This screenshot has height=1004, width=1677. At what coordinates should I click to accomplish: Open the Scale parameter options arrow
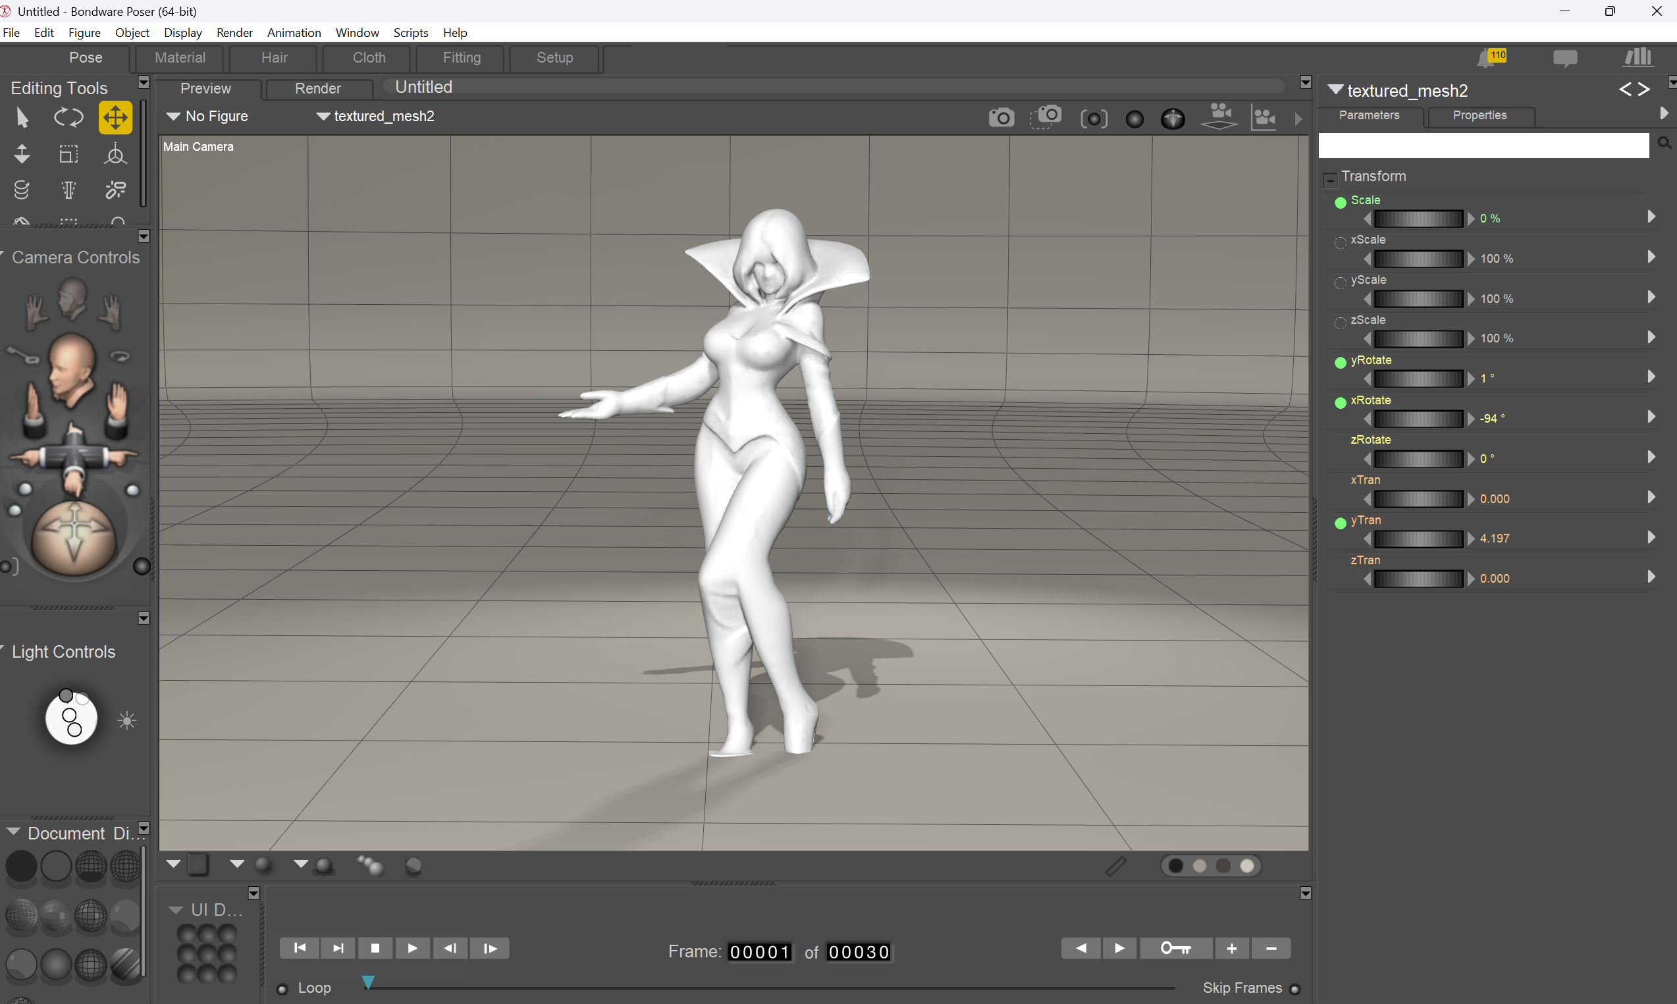click(1651, 217)
